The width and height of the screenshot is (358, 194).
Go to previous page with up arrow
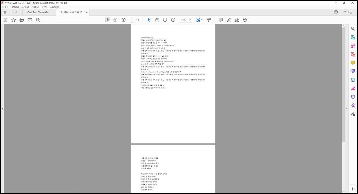[x=115, y=20]
